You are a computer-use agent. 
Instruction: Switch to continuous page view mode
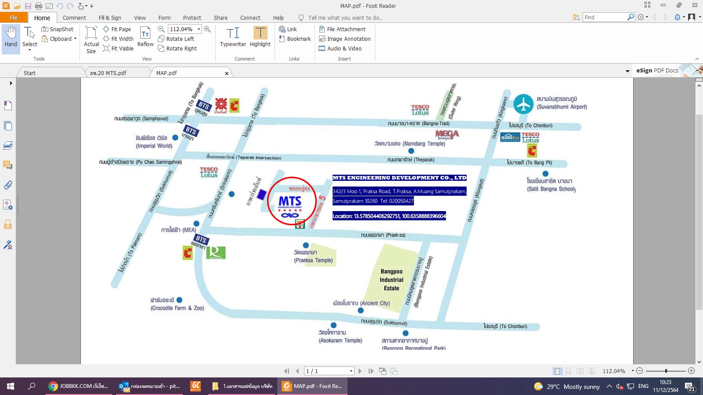[x=569, y=371]
